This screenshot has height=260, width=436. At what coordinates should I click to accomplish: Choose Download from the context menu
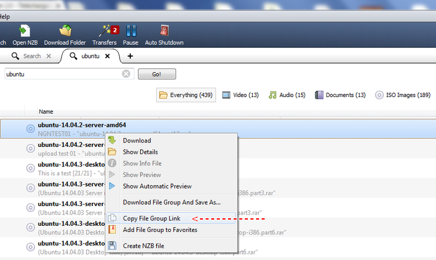tap(136, 141)
